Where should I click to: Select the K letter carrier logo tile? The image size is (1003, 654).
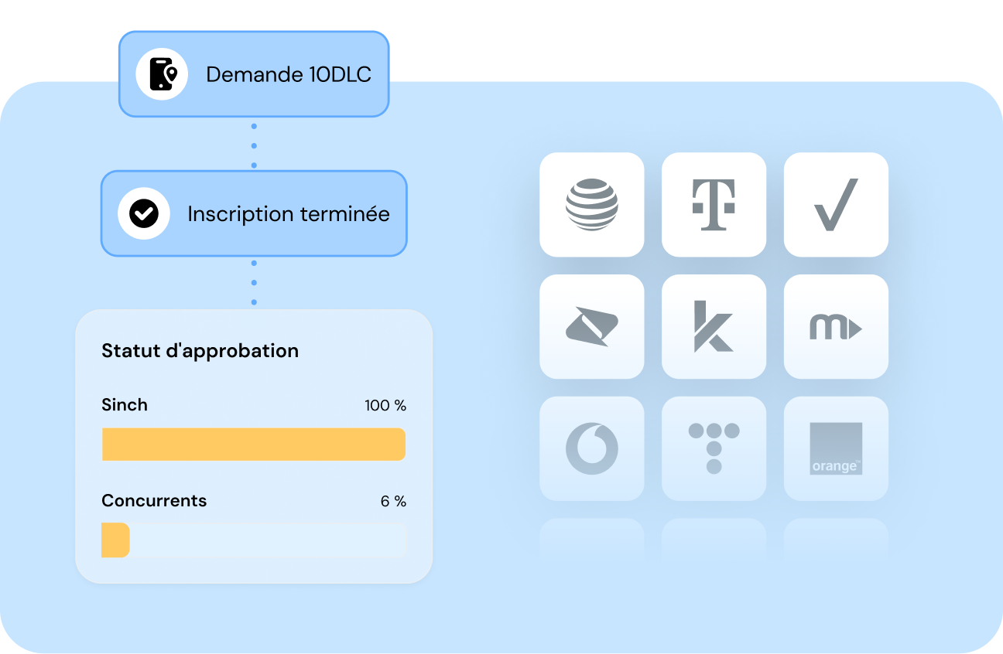[714, 327]
